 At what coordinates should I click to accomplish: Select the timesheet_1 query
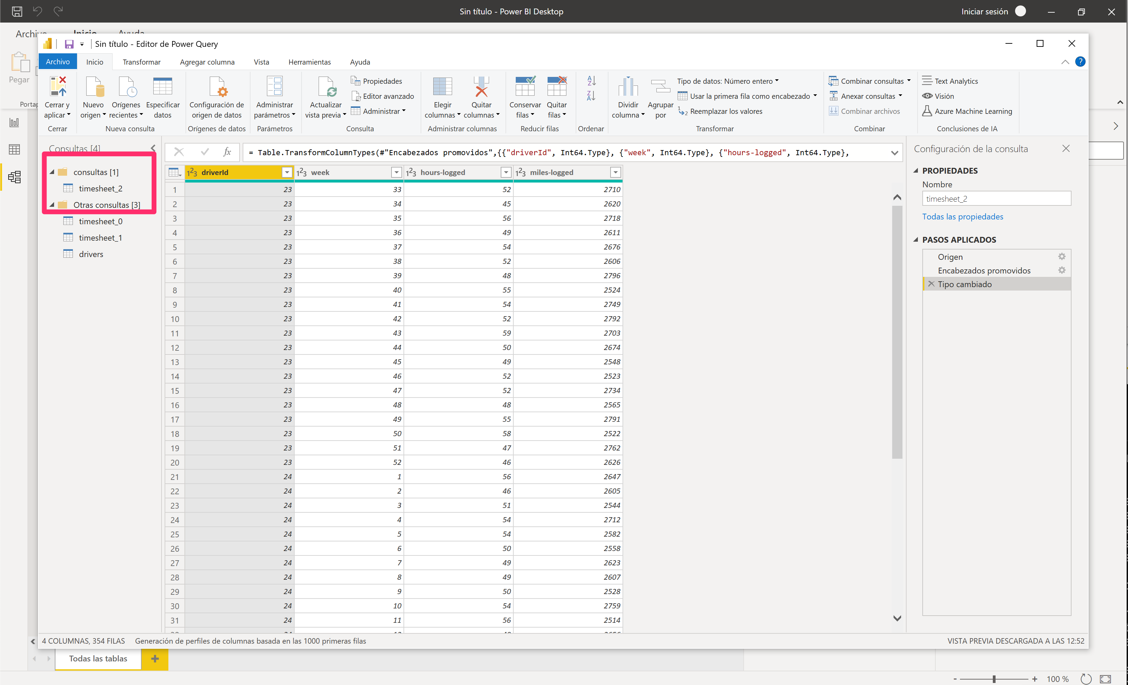click(100, 238)
